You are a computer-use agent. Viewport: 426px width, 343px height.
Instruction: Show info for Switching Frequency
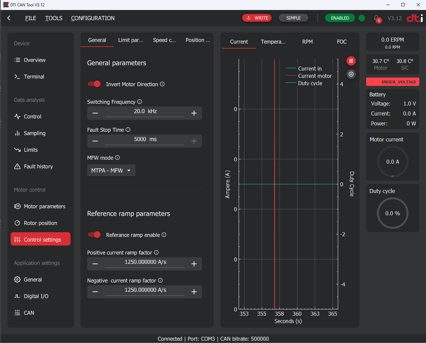coord(140,102)
